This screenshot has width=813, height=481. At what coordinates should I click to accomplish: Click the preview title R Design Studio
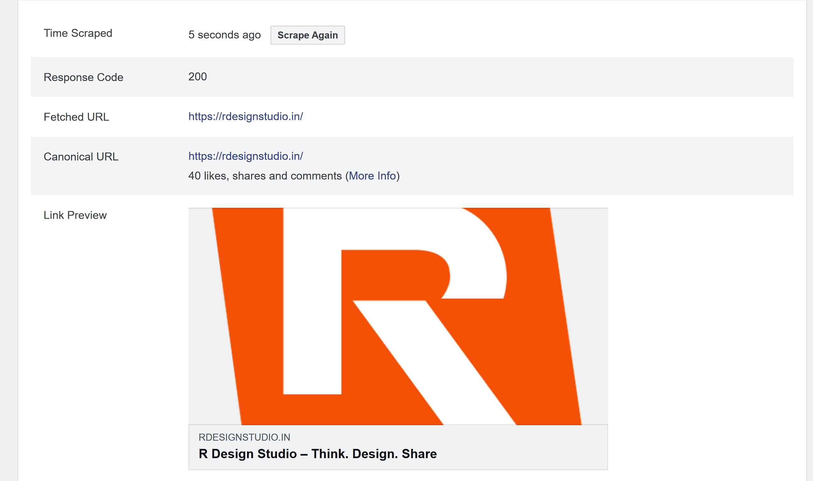click(317, 454)
